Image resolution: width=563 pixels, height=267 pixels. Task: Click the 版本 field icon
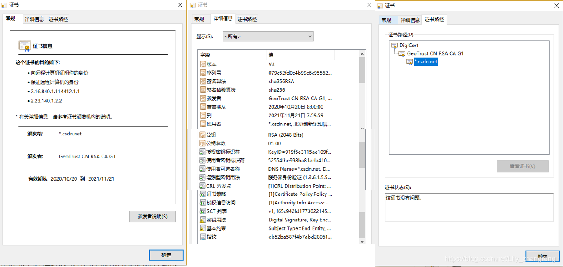(x=202, y=64)
